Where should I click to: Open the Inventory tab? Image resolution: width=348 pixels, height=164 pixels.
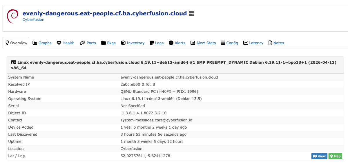click(x=133, y=43)
